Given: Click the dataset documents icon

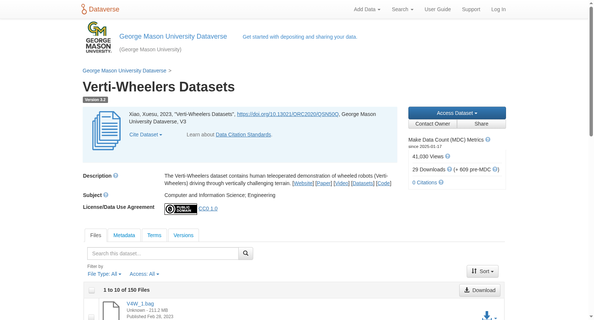Looking at the screenshot, I should coord(107,131).
